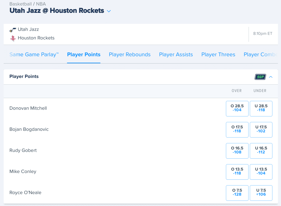The image size is (281, 206).
Task: Add Royce O'Neale under 7.5 at +106
Action: click(261, 193)
